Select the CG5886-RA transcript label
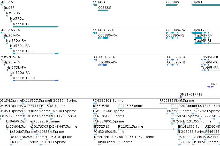Viewport: 220px width, 146px height. click(x=108, y=35)
